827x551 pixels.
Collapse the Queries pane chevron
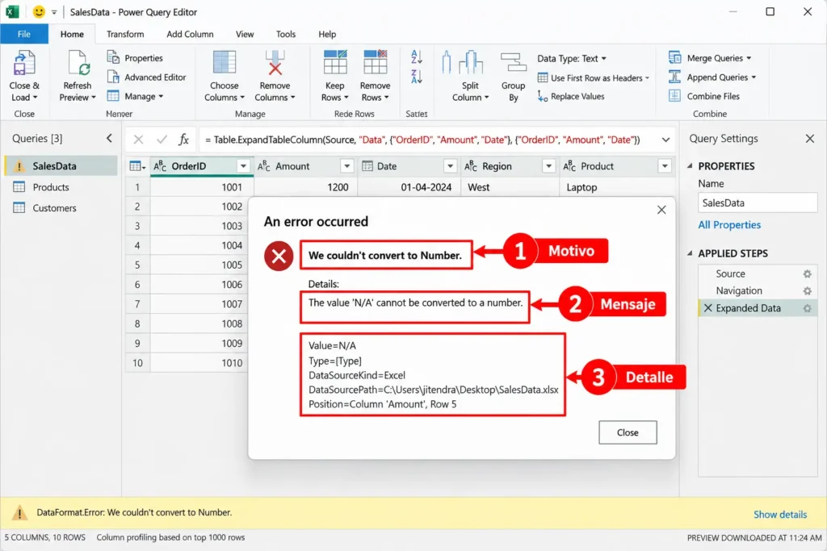[x=109, y=138]
